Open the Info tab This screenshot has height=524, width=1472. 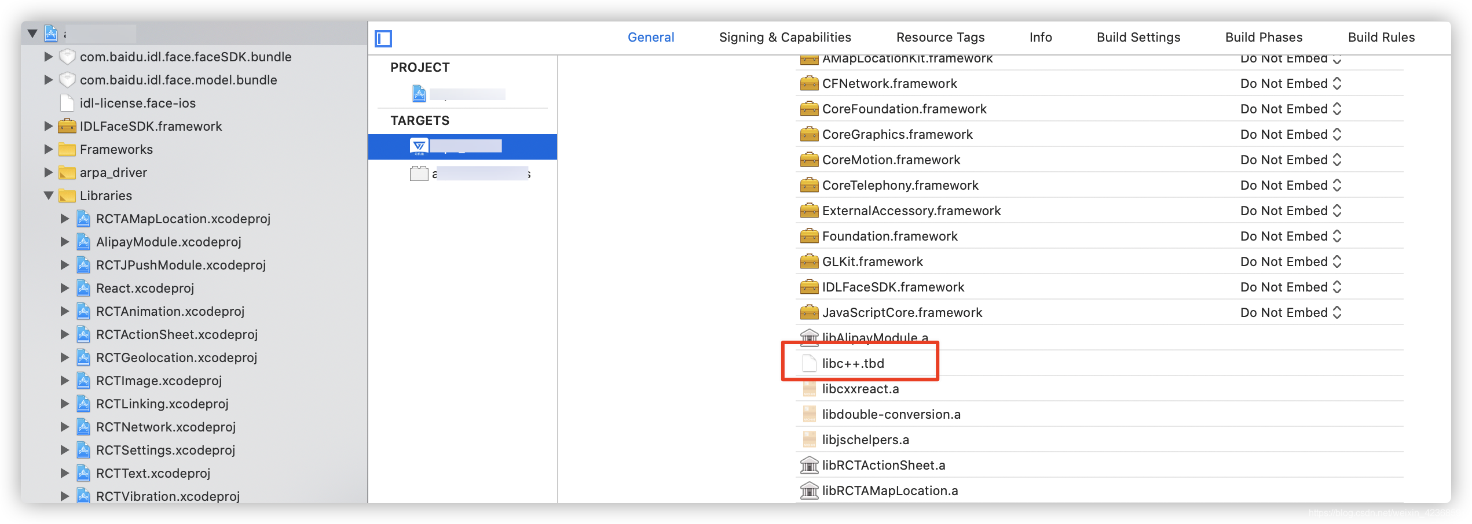click(1041, 37)
